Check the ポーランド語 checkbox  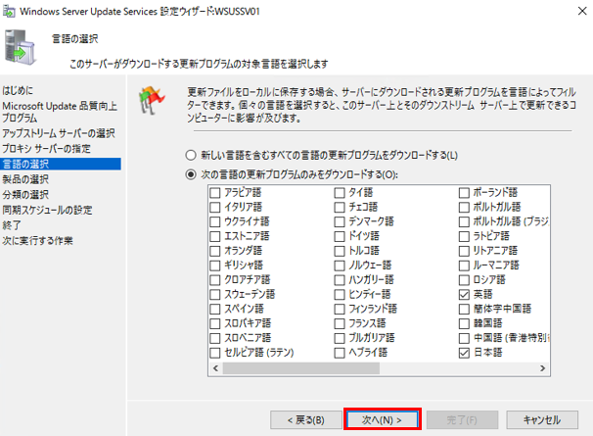tap(464, 193)
